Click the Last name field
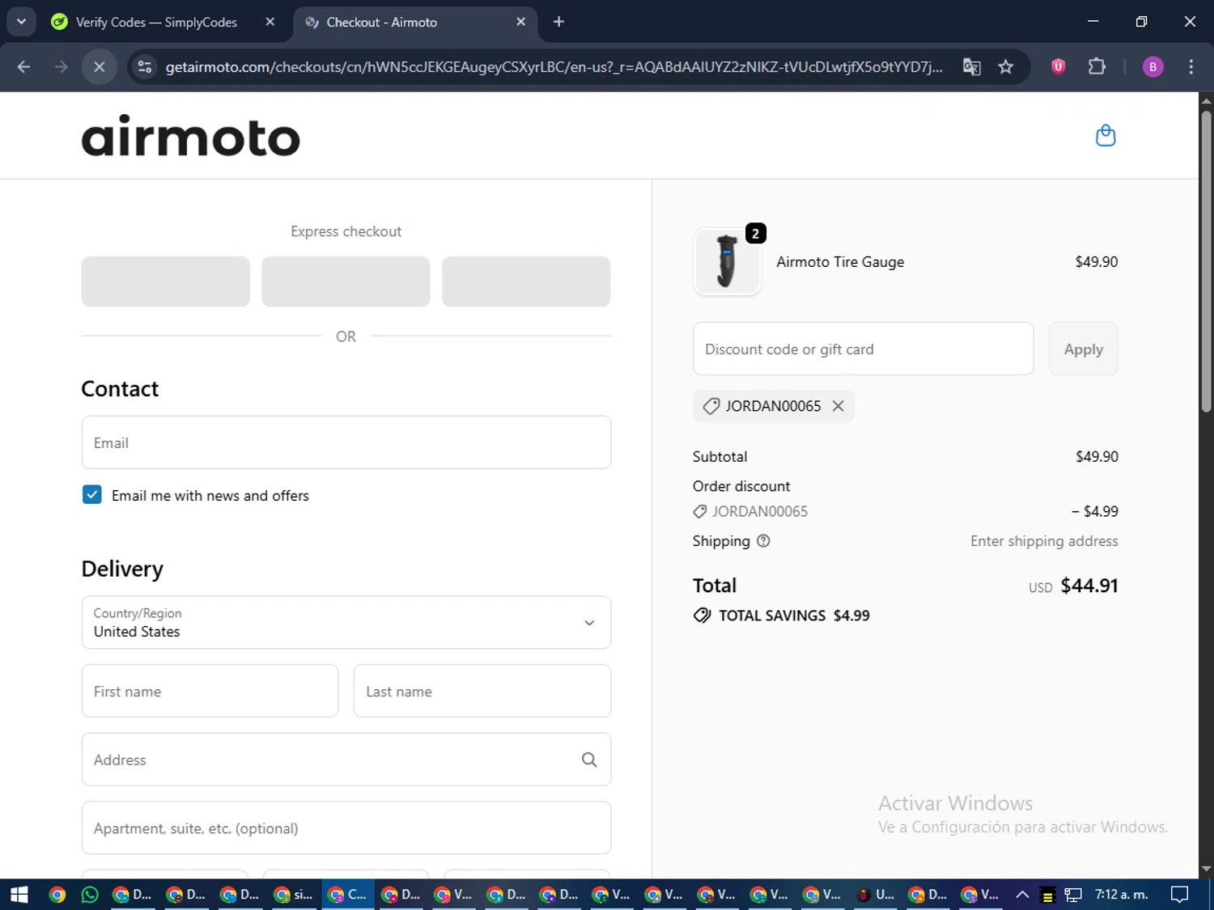The width and height of the screenshot is (1214, 910). click(x=482, y=691)
